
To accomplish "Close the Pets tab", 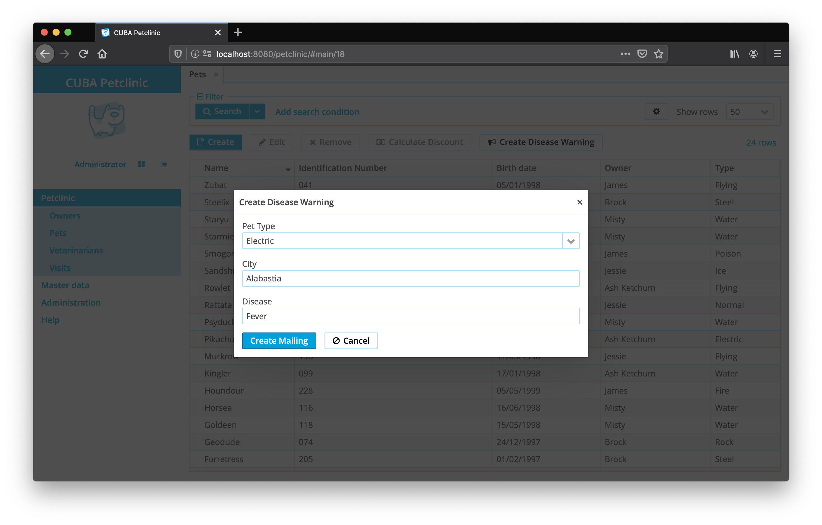I will 216,74.
